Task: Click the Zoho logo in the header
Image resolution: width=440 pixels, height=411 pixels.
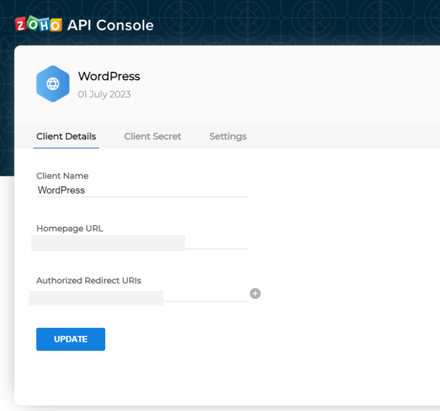Action: 38,24
